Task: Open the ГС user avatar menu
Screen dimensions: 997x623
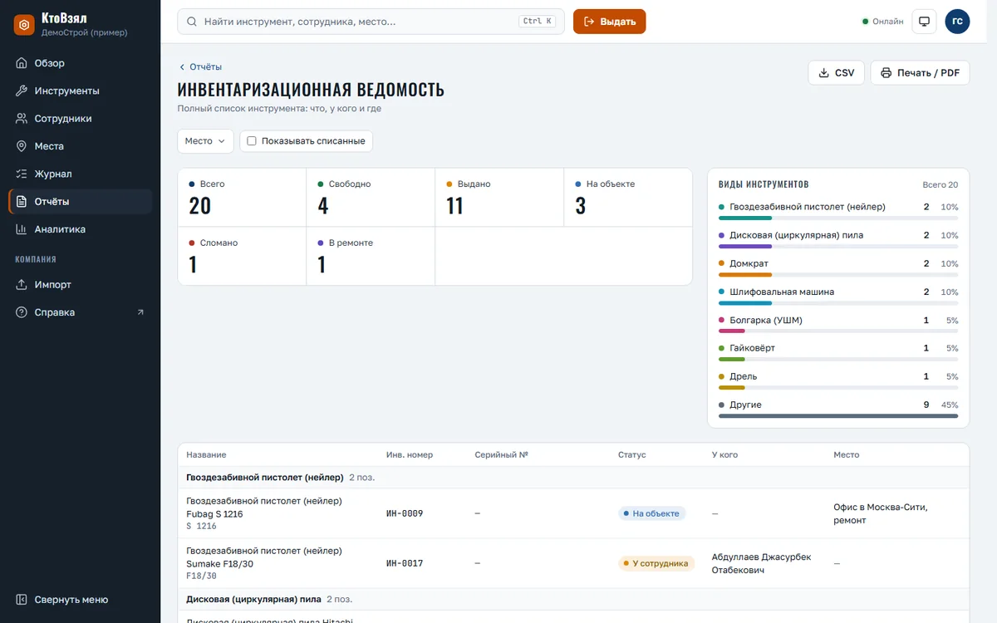Action: pos(957,22)
